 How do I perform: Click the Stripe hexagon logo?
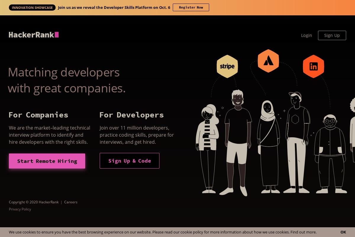point(227,66)
